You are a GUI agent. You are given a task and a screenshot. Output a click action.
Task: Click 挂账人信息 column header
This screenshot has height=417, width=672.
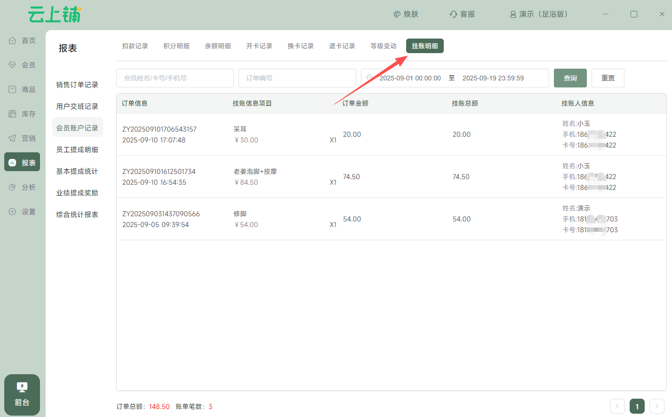pos(578,103)
